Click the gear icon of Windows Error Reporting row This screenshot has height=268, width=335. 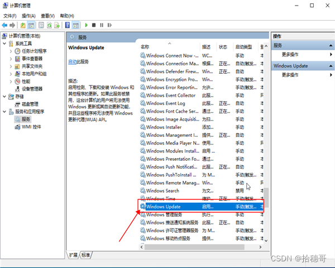point(142,88)
